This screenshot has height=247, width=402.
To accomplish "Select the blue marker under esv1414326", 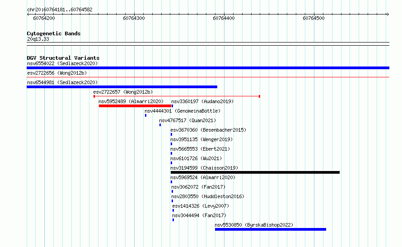I will point(173,210).
